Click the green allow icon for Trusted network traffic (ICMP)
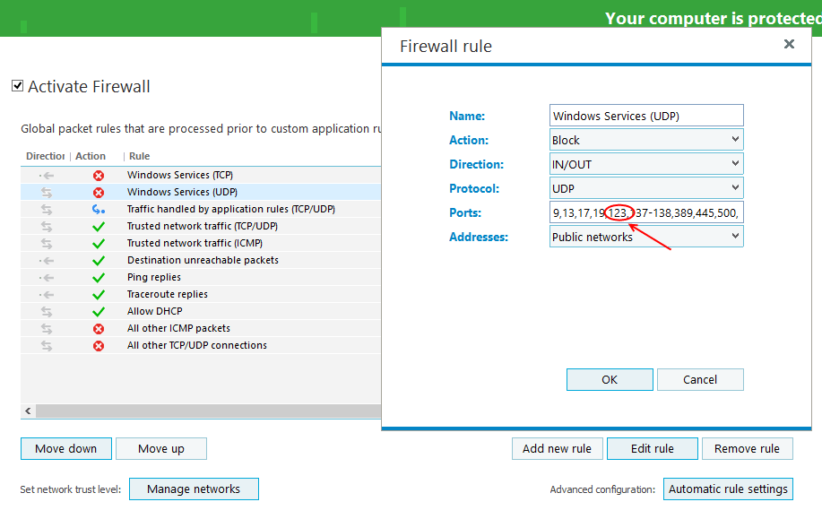 tap(99, 243)
